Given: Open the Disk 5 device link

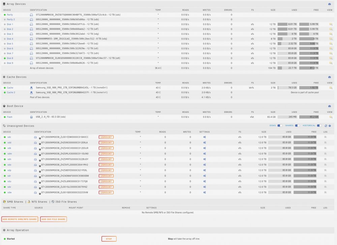Looking at the screenshot, I should [x=10, y=43].
